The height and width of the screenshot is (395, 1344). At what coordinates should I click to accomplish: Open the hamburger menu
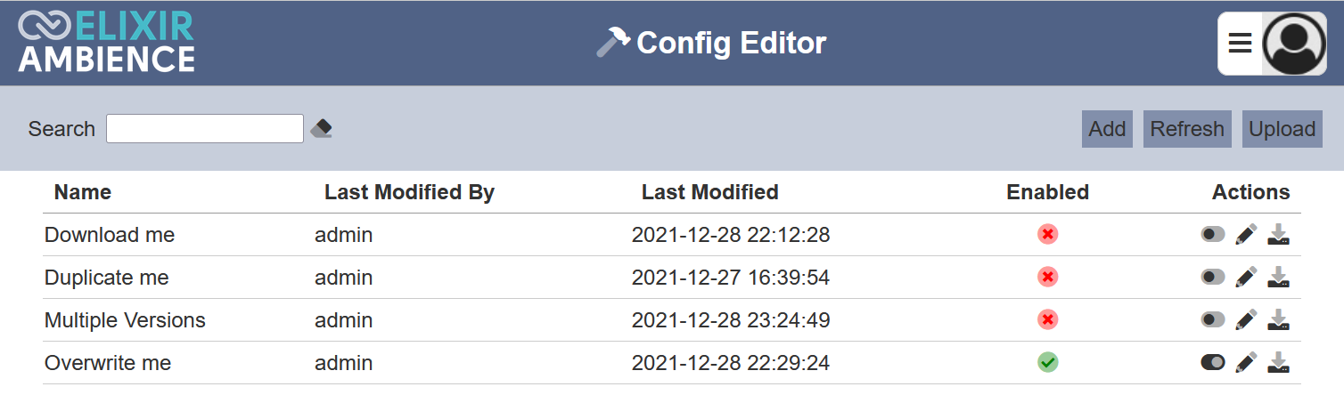click(x=1240, y=43)
